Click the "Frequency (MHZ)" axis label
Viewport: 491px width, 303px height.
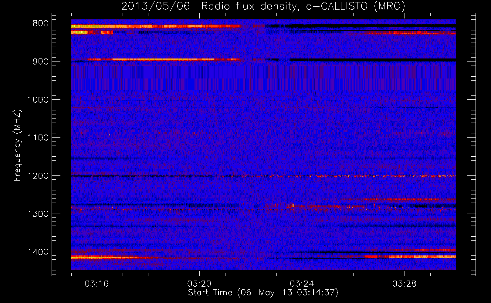click(x=17, y=145)
